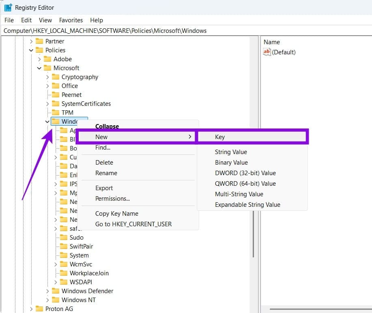Image resolution: width=372 pixels, height=313 pixels.
Task: Choose Permissions... in the context menu
Action: (x=112, y=199)
